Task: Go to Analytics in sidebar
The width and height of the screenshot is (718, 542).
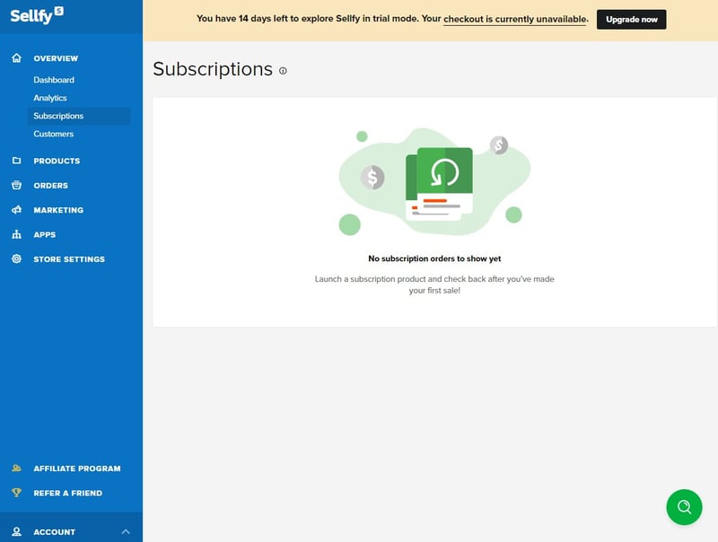Action: (50, 98)
